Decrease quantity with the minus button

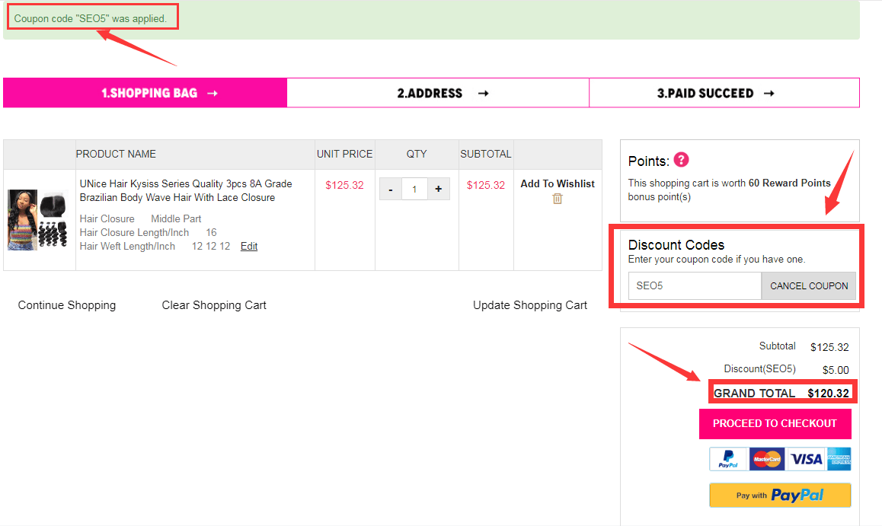(391, 190)
